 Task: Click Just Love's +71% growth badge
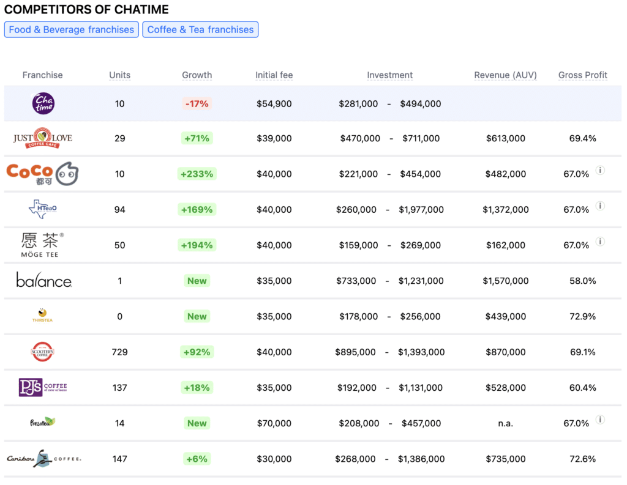197,139
